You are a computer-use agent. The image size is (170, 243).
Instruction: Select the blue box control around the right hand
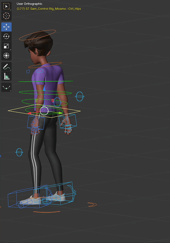pyautogui.click(x=68, y=121)
